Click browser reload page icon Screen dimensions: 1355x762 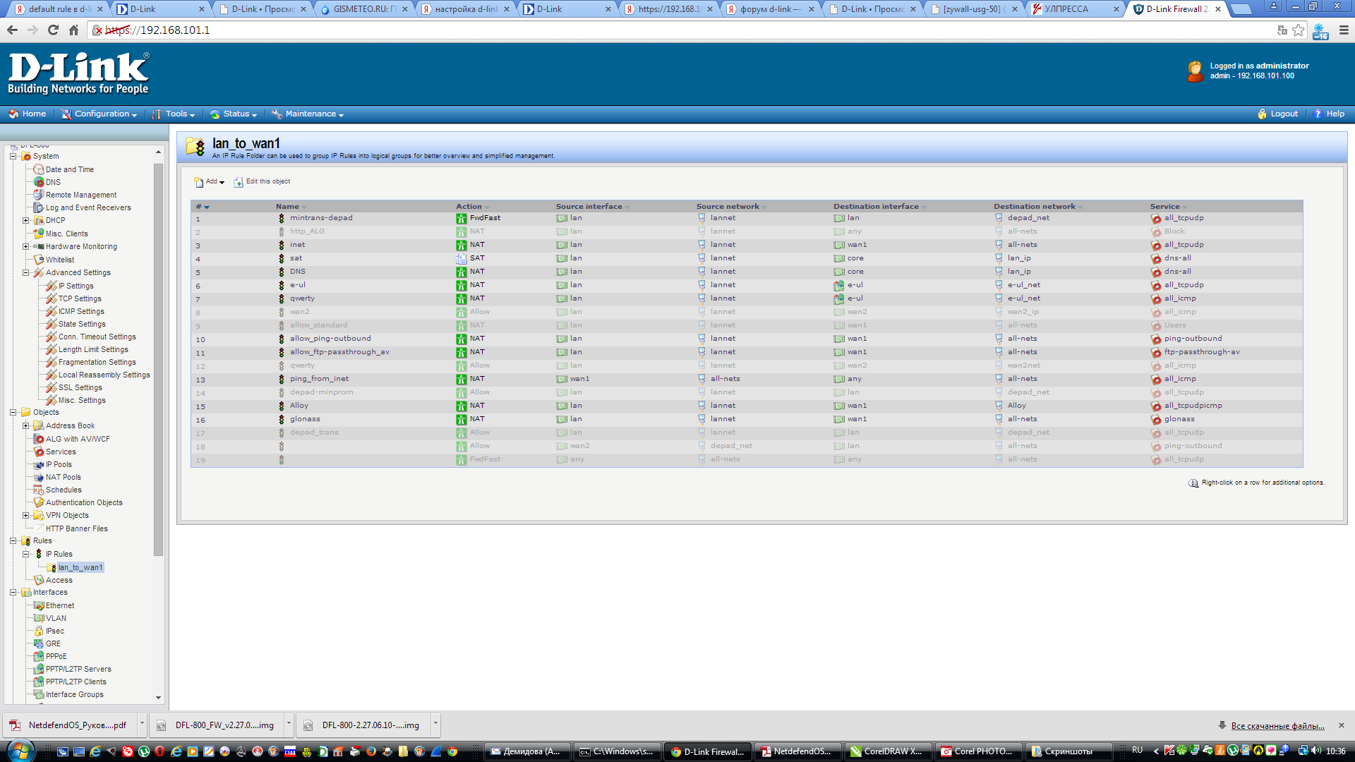[53, 30]
